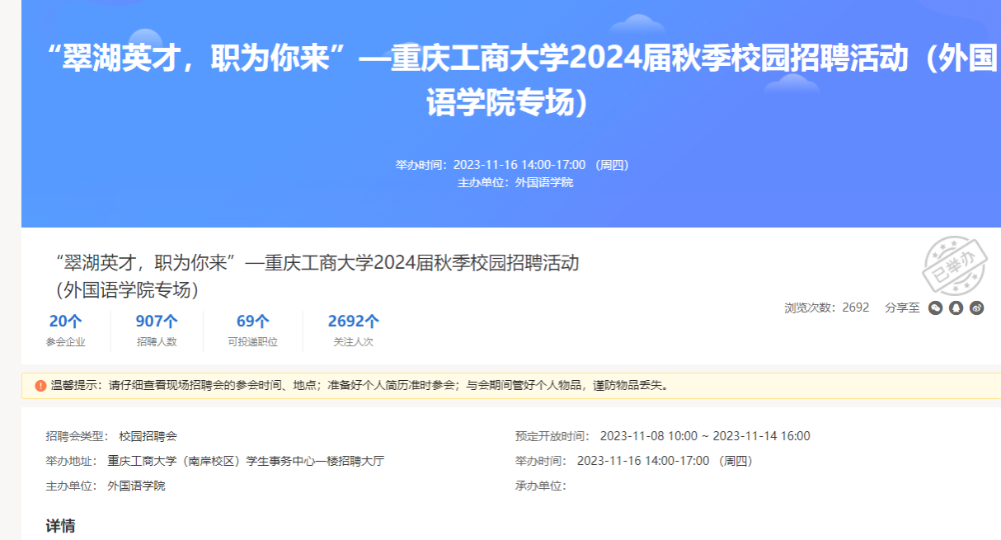Click the 校园招聘会 type value

pyautogui.click(x=148, y=436)
